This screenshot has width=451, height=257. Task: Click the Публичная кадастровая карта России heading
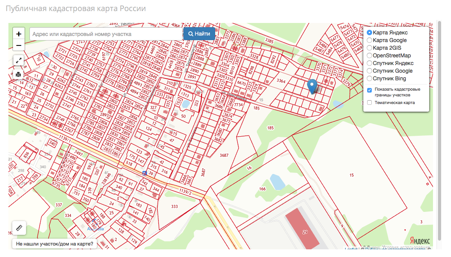(76, 8)
